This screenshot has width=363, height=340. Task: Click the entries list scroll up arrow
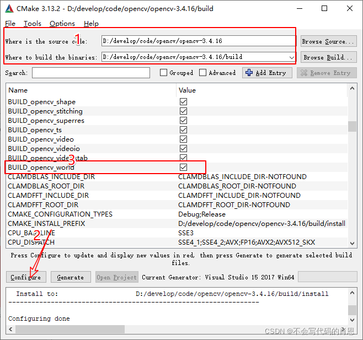(352, 88)
